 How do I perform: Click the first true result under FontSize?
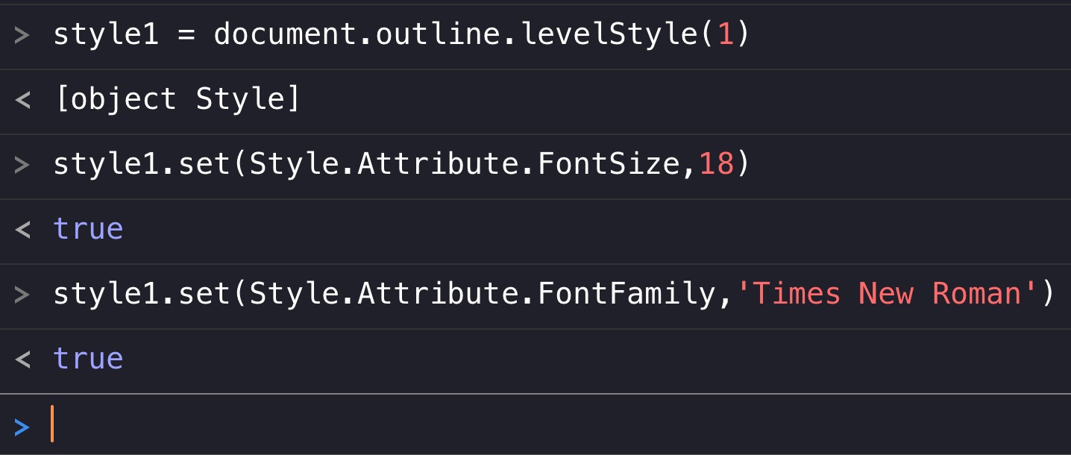[88, 229]
